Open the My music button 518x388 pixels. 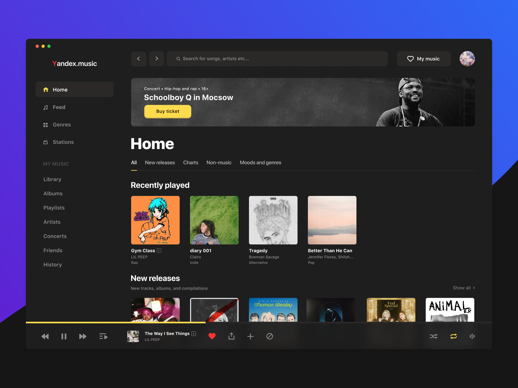[x=424, y=59]
